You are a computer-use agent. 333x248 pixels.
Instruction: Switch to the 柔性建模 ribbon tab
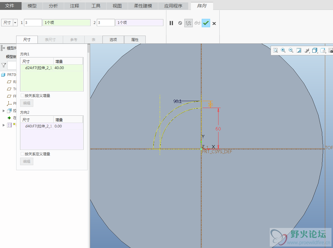coord(143,6)
